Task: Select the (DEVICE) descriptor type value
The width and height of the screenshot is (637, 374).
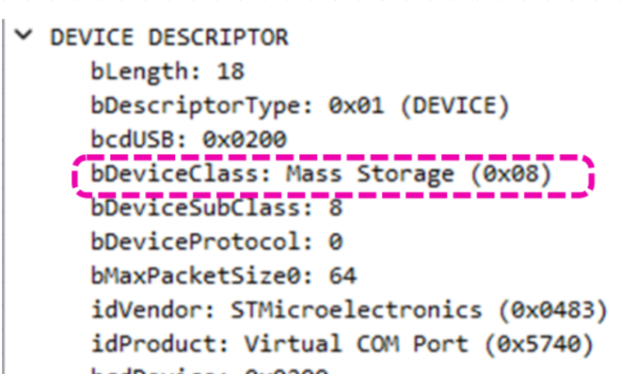Action: [x=454, y=106]
